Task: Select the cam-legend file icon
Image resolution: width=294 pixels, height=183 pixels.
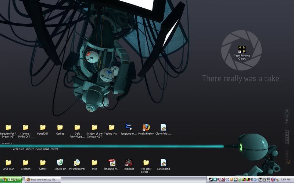Action: tap(164, 163)
